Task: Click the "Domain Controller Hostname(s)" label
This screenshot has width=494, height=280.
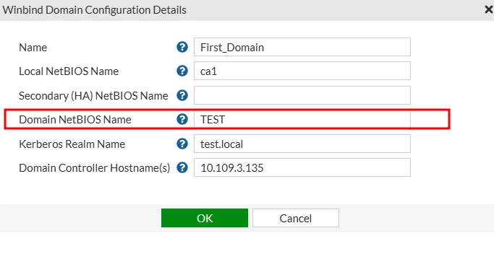Action: pyautogui.click(x=95, y=168)
